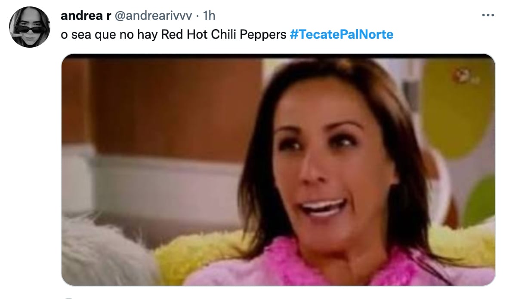Open the #TecatePalNorte hashtag
This screenshot has height=299, width=506.
point(342,34)
